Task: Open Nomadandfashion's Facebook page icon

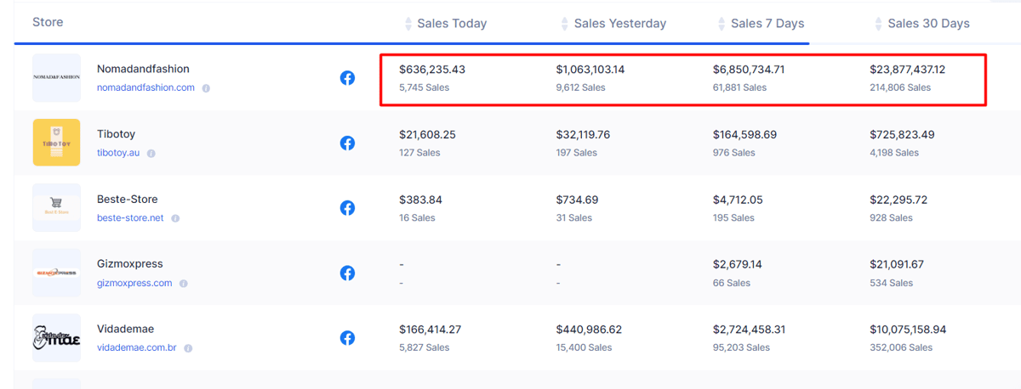Action: pyautogui.click(x=347, y=78)
